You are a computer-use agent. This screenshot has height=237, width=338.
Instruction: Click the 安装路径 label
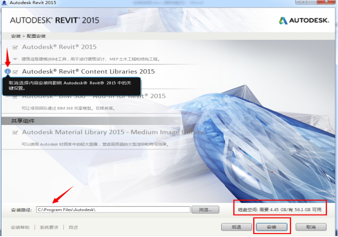tap(21, 210)
